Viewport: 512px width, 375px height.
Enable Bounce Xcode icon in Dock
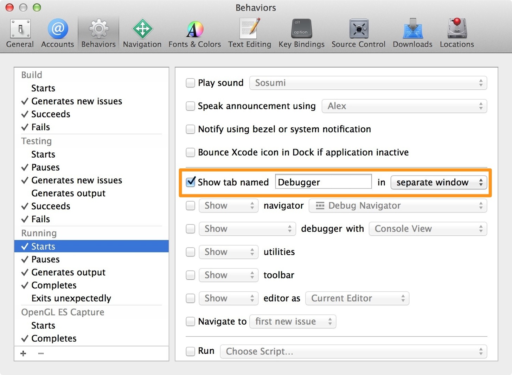point(190,153)
